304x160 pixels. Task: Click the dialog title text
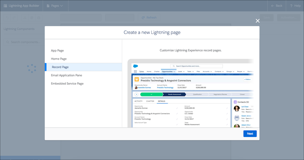click(152, 32)
